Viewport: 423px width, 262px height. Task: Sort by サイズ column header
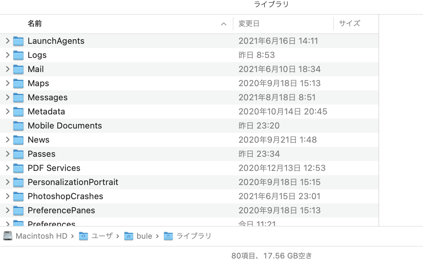click(x=349, y=24)
